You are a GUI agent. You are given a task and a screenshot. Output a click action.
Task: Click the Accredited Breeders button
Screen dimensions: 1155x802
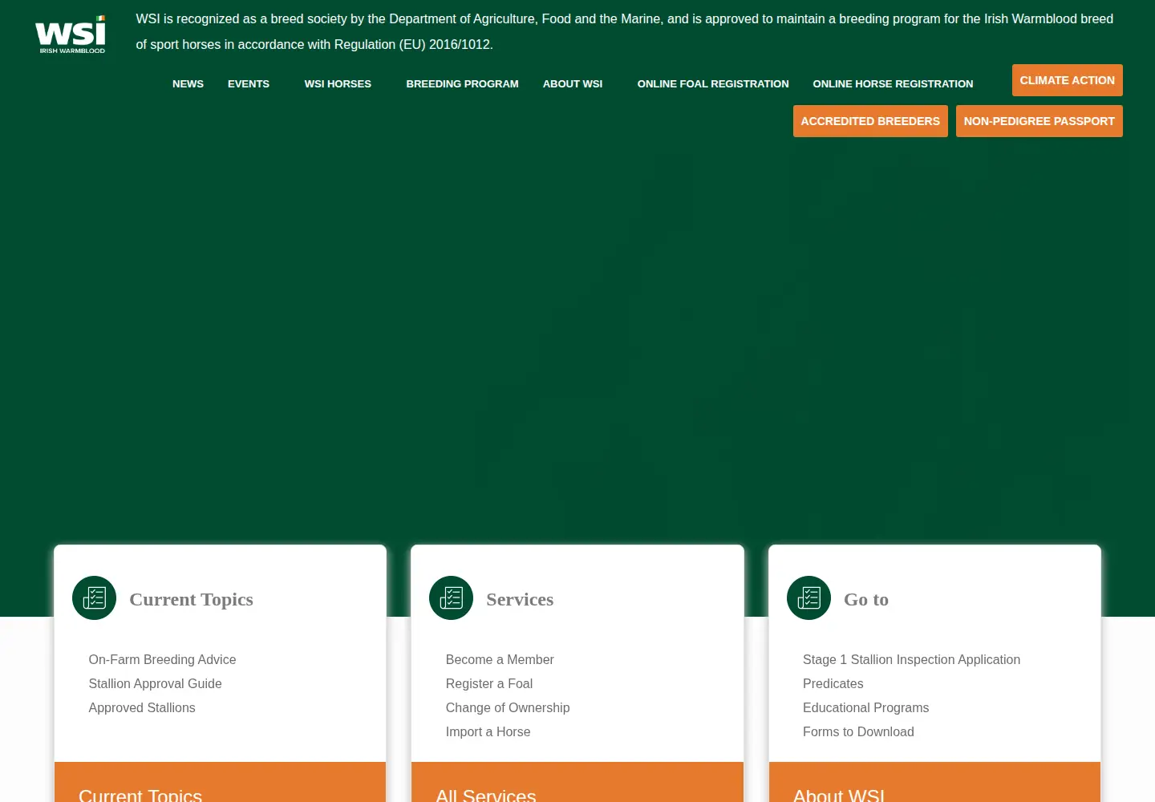pos(870,121)
